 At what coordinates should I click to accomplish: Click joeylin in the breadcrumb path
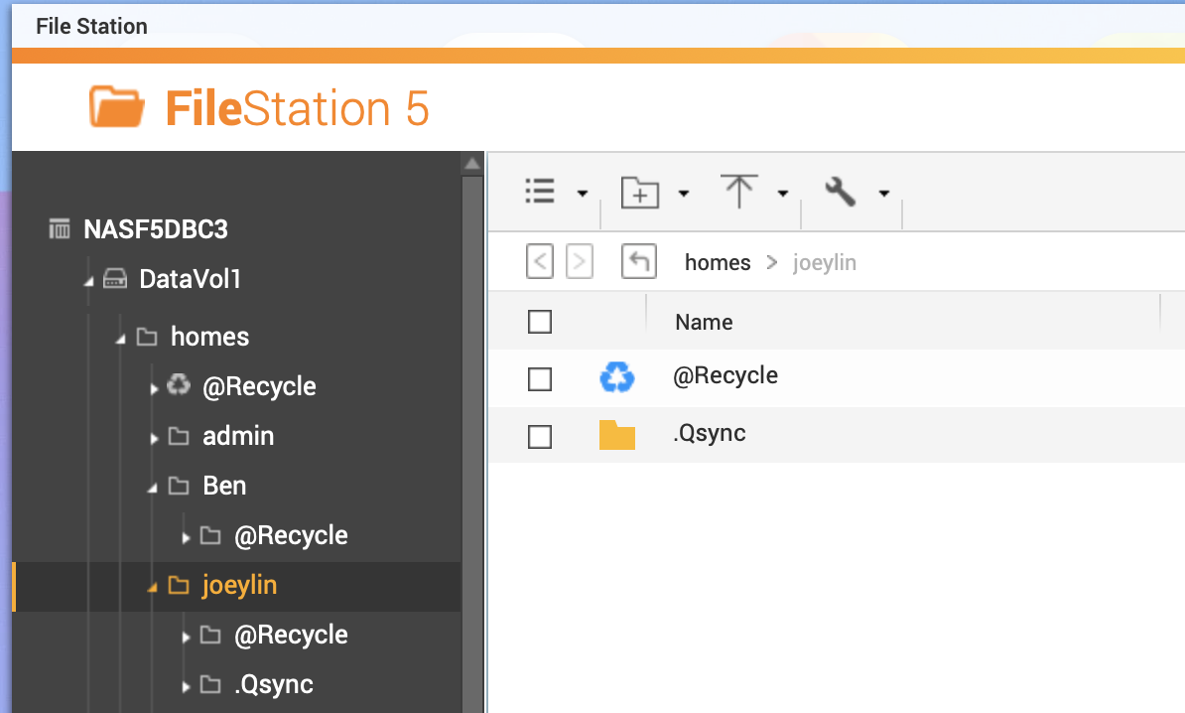tap(824, 261)
